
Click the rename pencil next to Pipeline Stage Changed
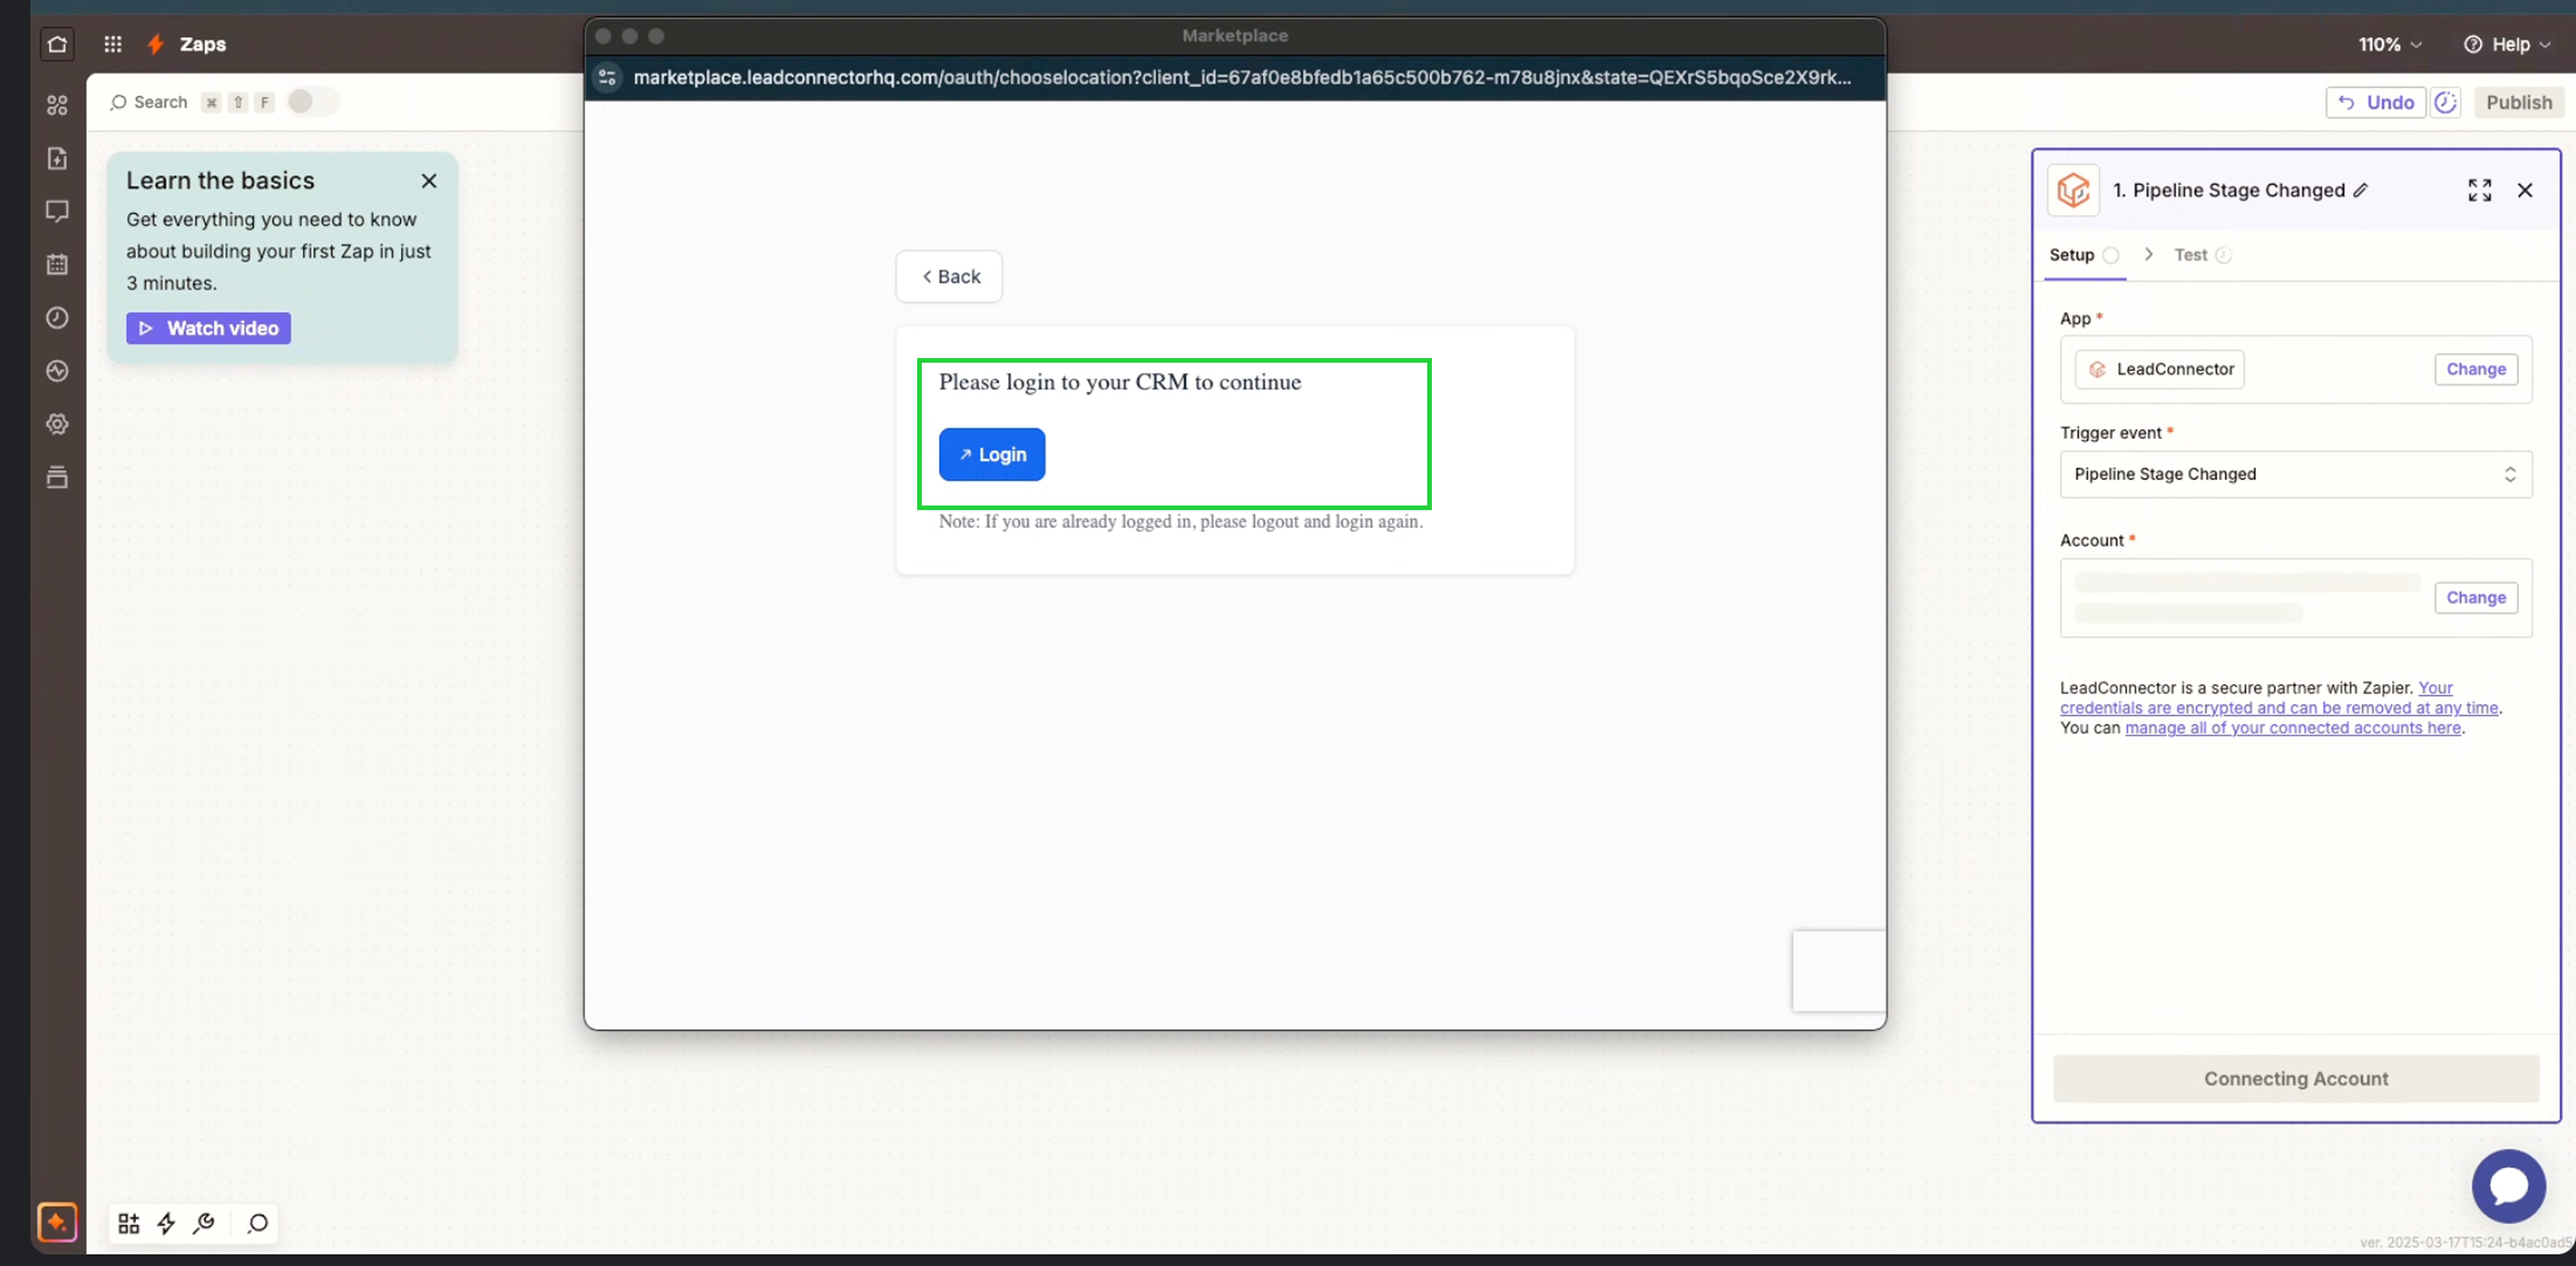point(2361,190)
